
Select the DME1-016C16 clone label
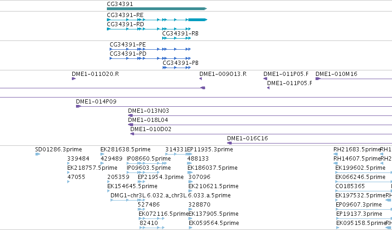[247, 138]
